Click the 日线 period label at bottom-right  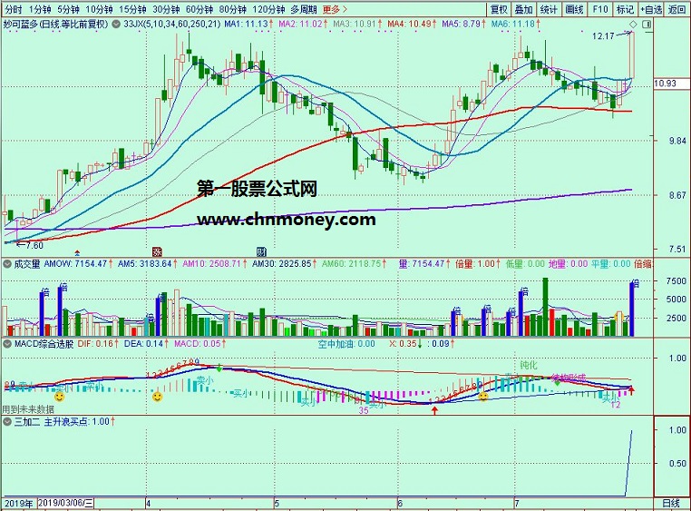671,503
